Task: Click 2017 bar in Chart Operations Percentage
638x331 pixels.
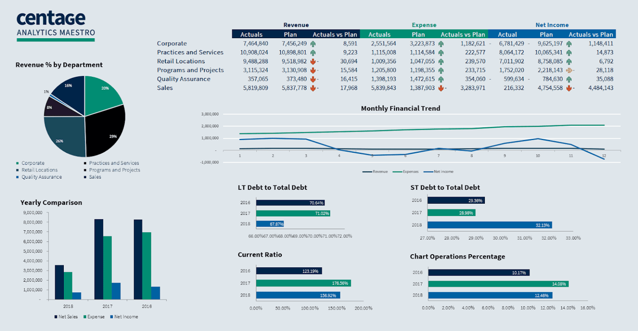Action: pos(498,284)
